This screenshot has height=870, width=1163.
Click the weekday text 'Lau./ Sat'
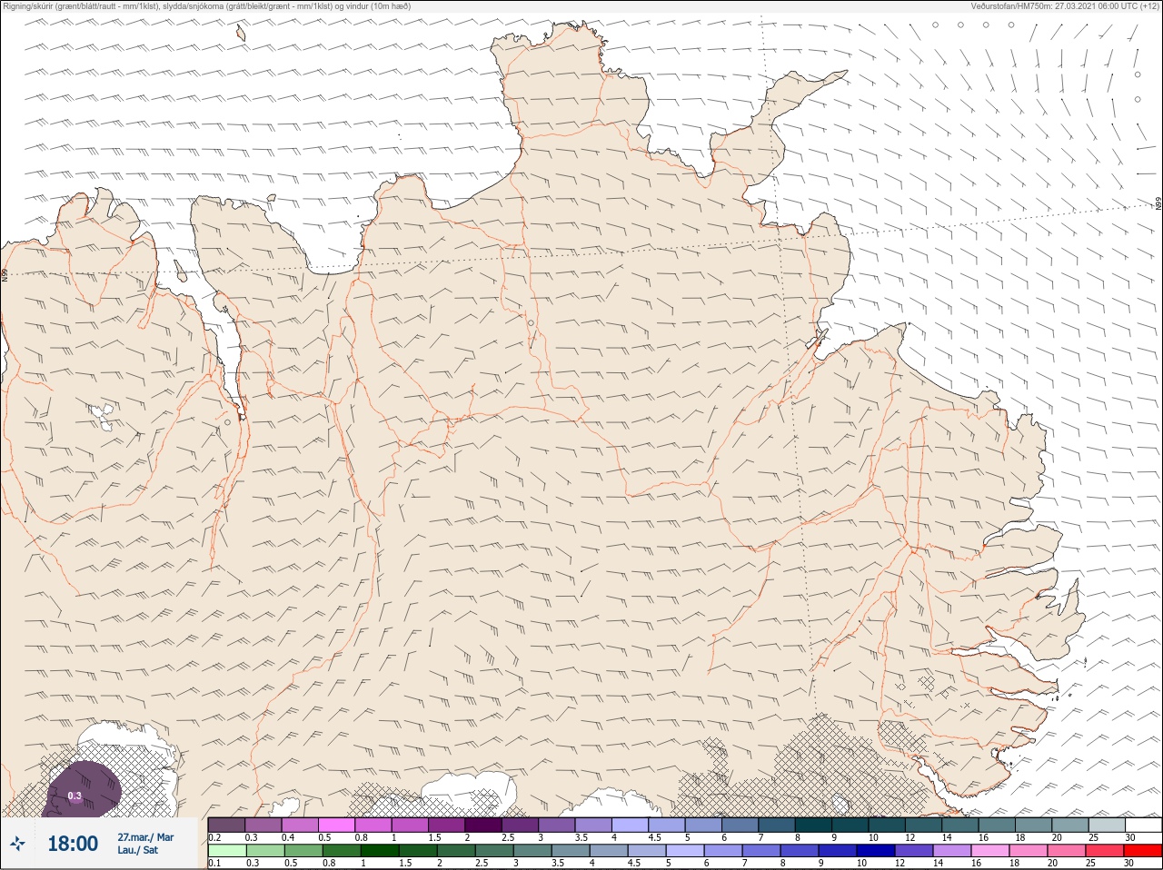point(138,851)
